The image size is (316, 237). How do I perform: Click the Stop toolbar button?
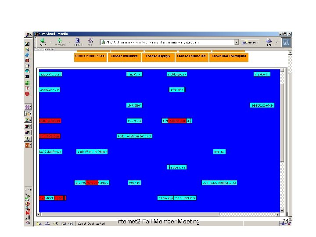coord(90,42)
